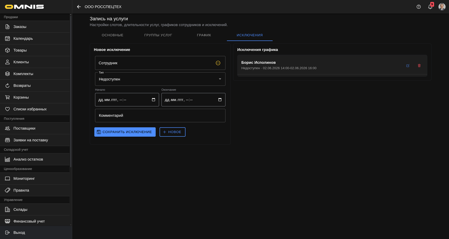This screenshot has width=449, height=239.
Task: Click the Новое исключение heading
Action: [x=112, y=50]
